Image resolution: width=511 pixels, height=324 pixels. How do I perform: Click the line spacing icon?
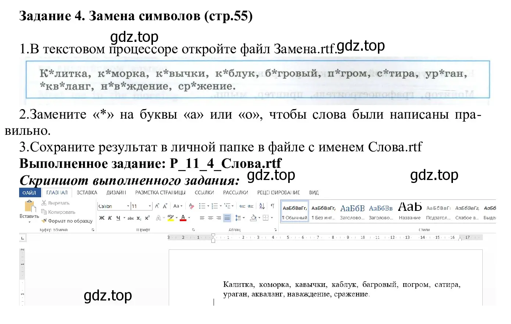pyautogui.click(x=238, y=218)
